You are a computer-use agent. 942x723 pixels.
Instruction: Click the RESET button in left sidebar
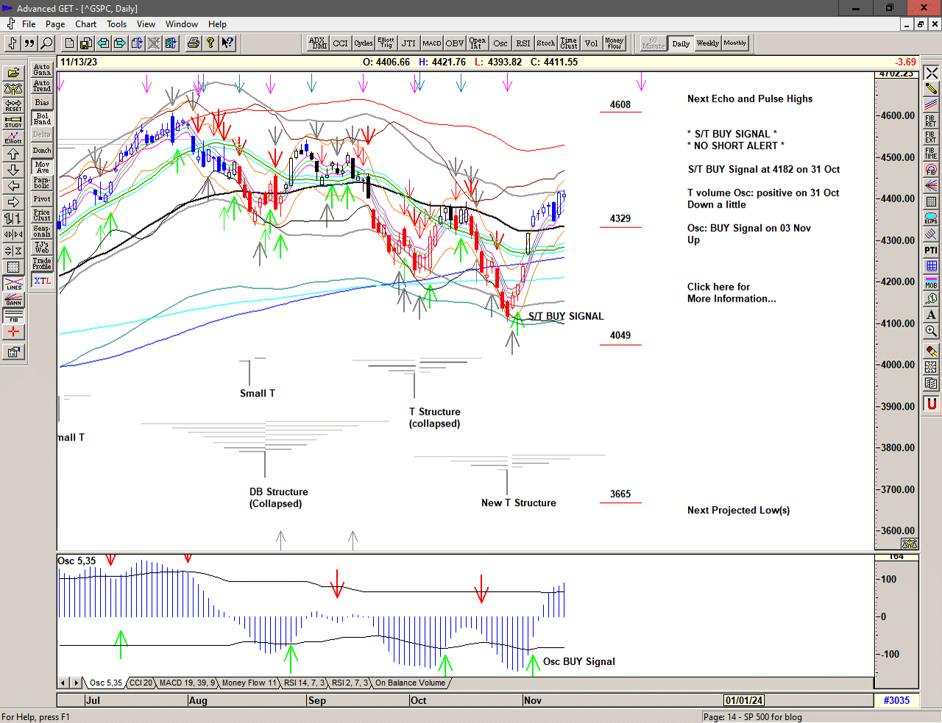13,105
